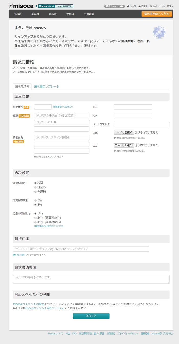179x344 pixels.
Task: Click 口座の追加 plus link
Action: coord(19,255)
